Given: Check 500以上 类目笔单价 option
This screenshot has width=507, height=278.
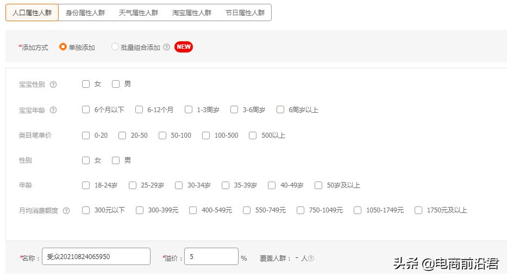Looking at the screenshot, I should click(x=253, y=135).
